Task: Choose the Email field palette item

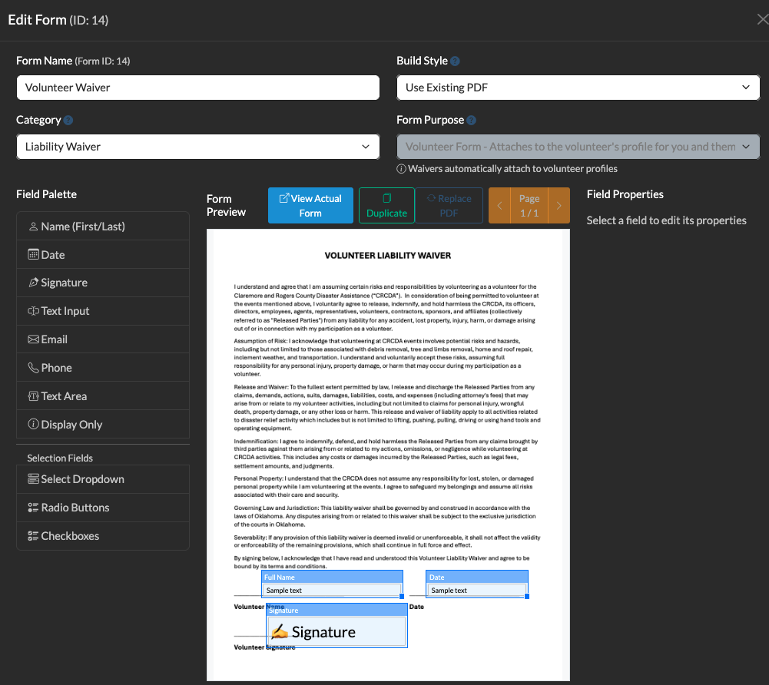Action: coord(103,339)
